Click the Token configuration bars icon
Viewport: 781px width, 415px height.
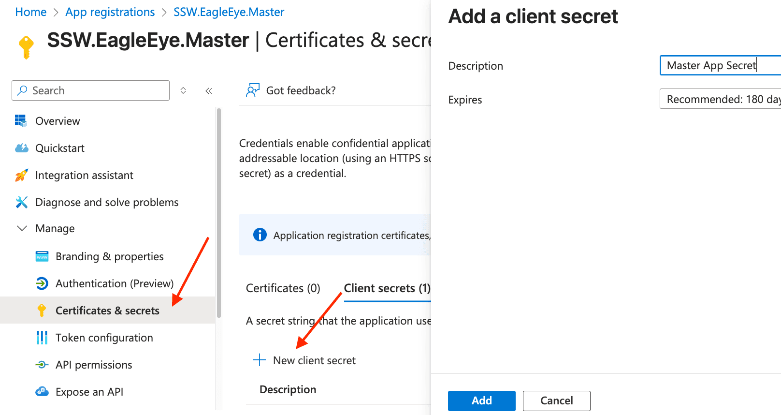pos(42,338)
